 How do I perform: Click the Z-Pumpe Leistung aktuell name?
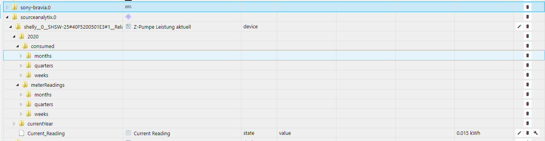(162, 27)
